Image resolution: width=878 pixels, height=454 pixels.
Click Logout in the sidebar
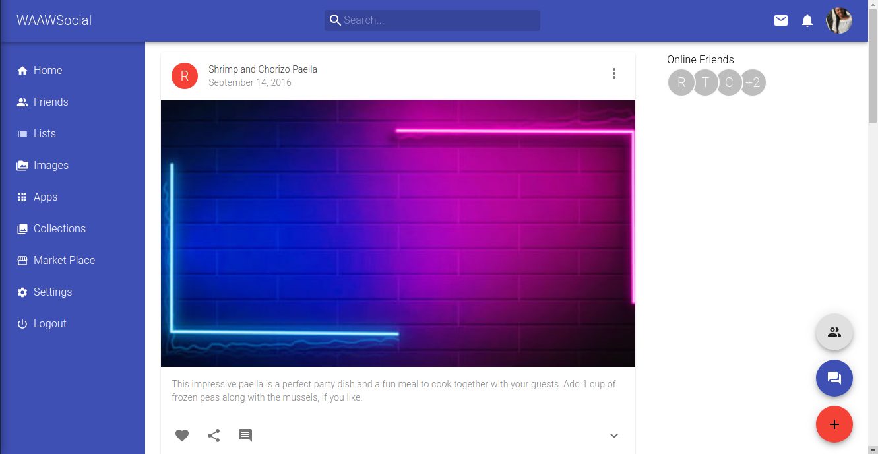(x=50, y=323)
